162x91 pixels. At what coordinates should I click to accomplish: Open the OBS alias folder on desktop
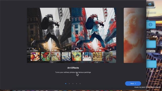click(x=151, y=44)
